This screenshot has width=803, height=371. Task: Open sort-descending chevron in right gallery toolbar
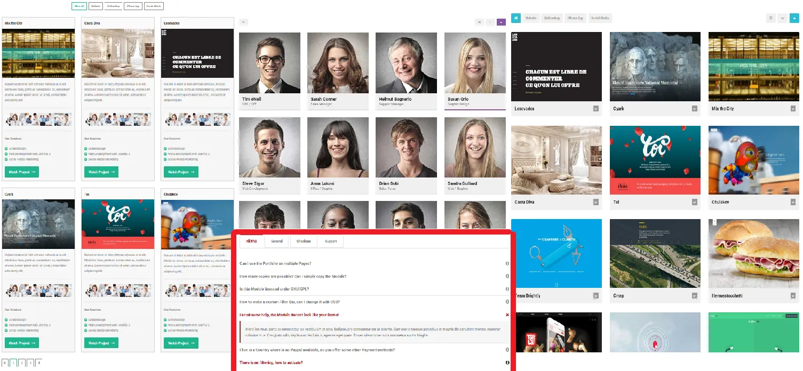tap(782, 18)
